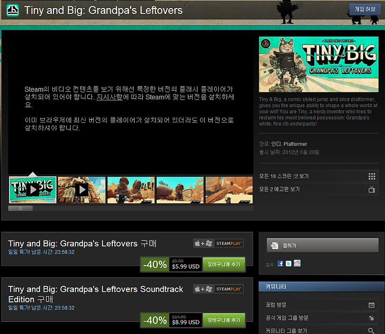The height and width of the screenshot is (334, 385).
Task: Play the second trailer video thumbnail
Action: point(82,190)
